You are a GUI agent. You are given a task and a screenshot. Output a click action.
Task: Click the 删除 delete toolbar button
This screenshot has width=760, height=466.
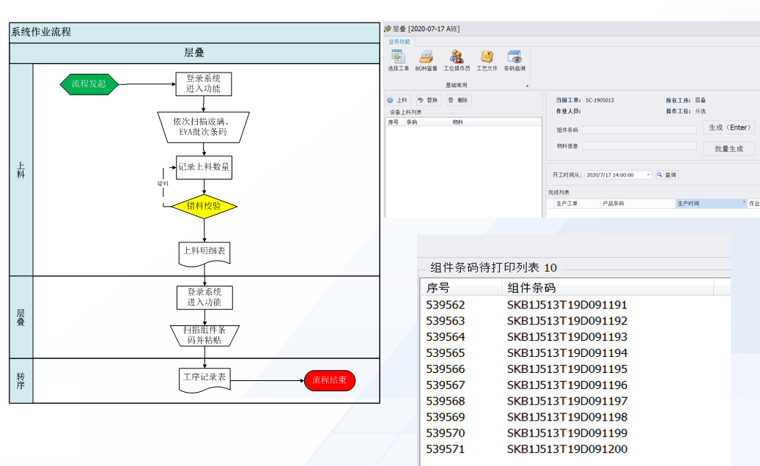point(458,100)
